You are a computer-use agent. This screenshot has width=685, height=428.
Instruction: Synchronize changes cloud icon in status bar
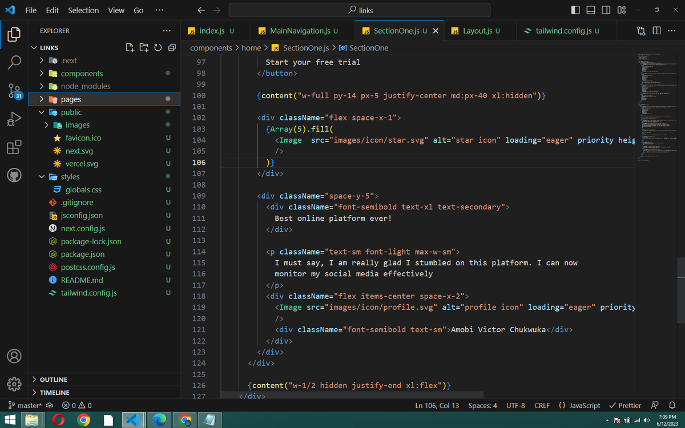coord(50,405)
